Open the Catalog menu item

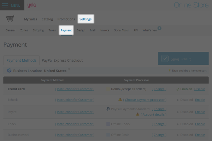tap(47, 19)
